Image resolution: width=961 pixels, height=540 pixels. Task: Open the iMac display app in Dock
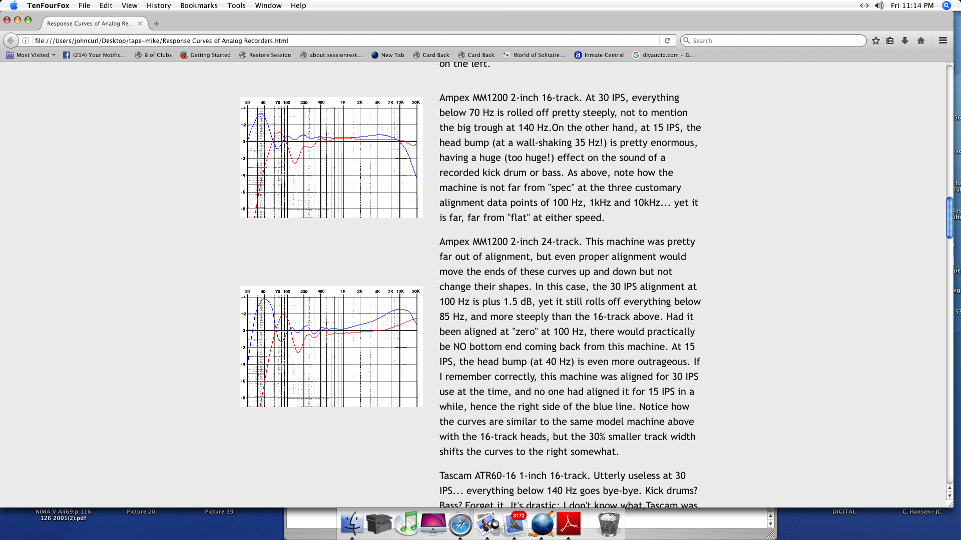pos(433,523)
